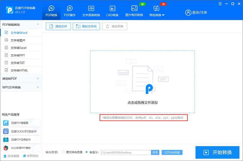243x161 pixels.
Task: Click the 办公资源PPT模板 app icon
Action: (6, 148)
